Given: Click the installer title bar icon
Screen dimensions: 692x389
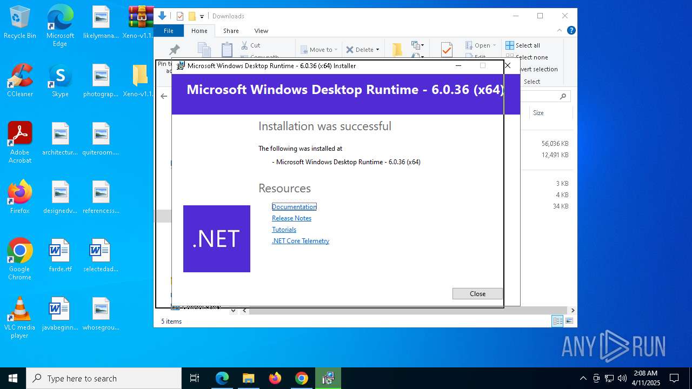Looking at the screenshot, I should pos(181,66).
